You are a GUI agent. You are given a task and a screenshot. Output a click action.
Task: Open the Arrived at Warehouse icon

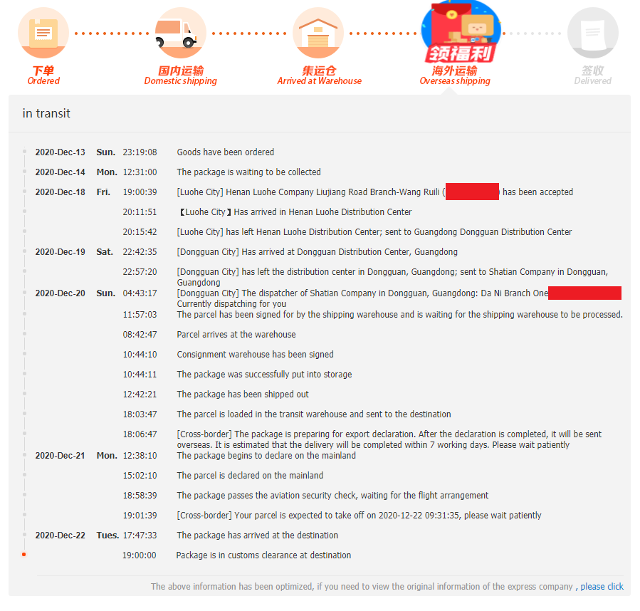tap(318, 33)
